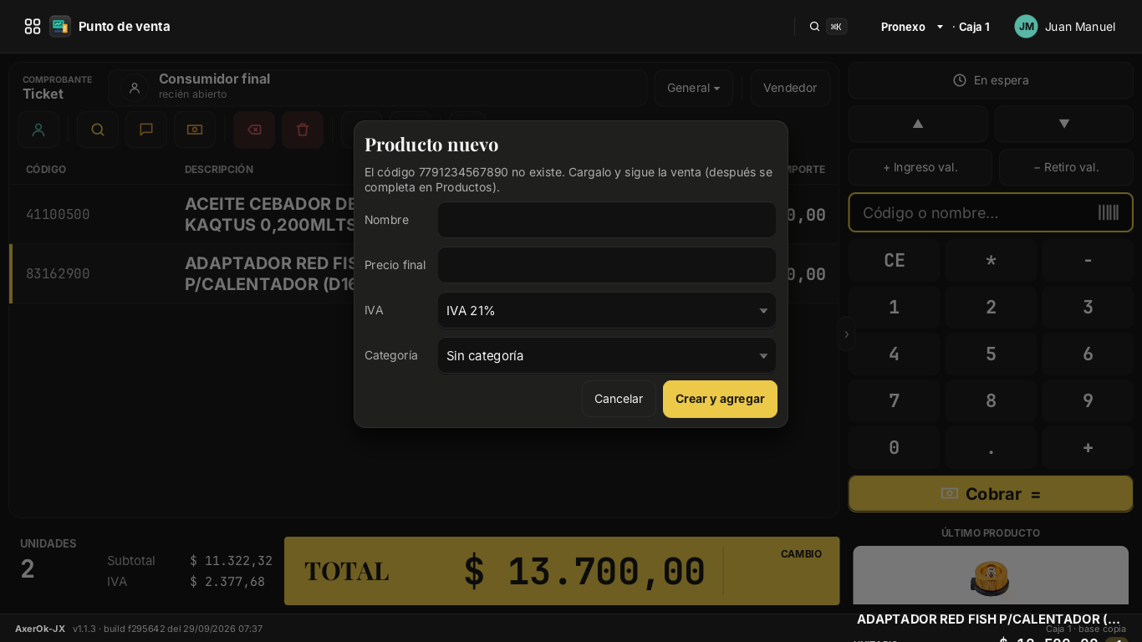
Task: Open the General price list dropdown
Action: click(x=694, y=88)
